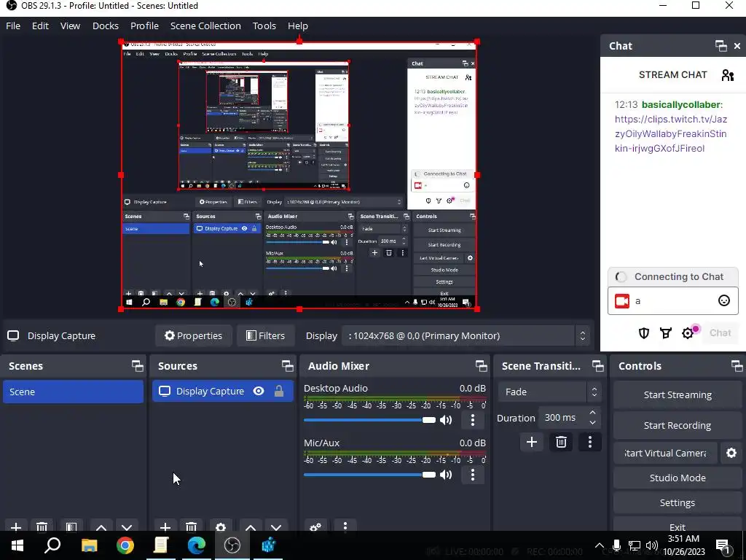Toggle Display Capture visibility eye

click(259, 391)
